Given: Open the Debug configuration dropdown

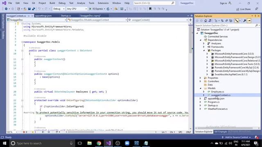Looking at the screenshot, I should coord(59,9).
